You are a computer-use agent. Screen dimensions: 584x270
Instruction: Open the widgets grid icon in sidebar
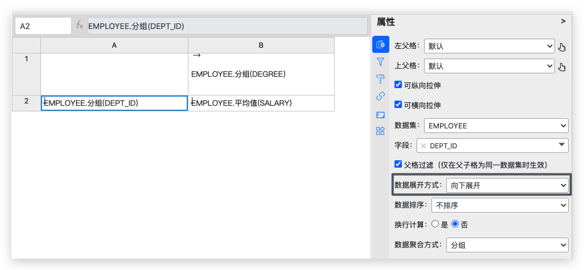tap(380, 131)
